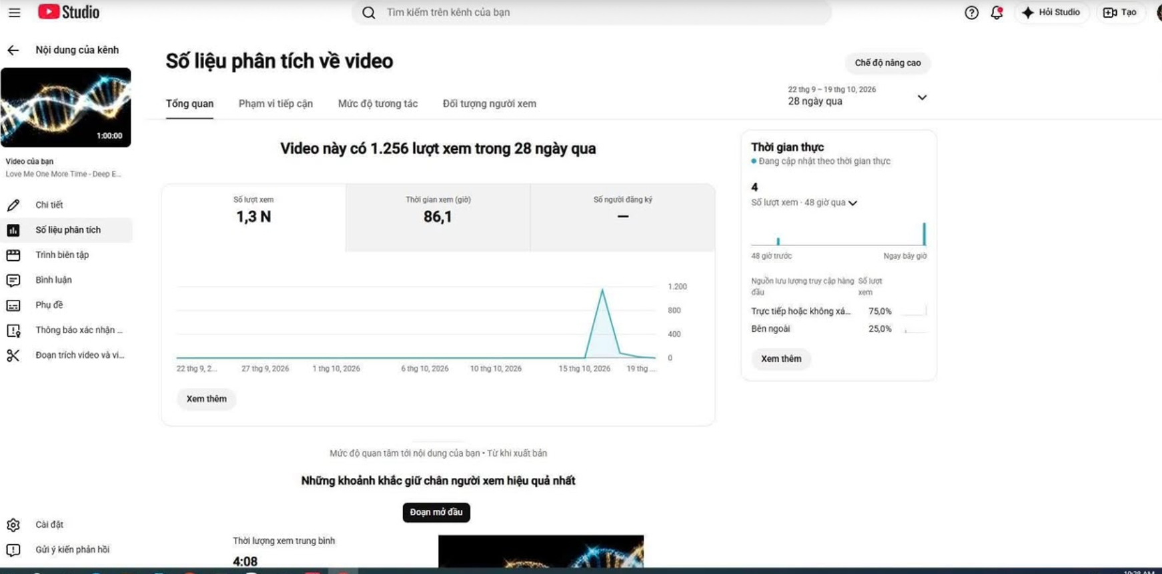Screen dimensions: 1162x574
Task: Select the Thời gian xem (giờ) metric card
Action: (x=438, y=217)
